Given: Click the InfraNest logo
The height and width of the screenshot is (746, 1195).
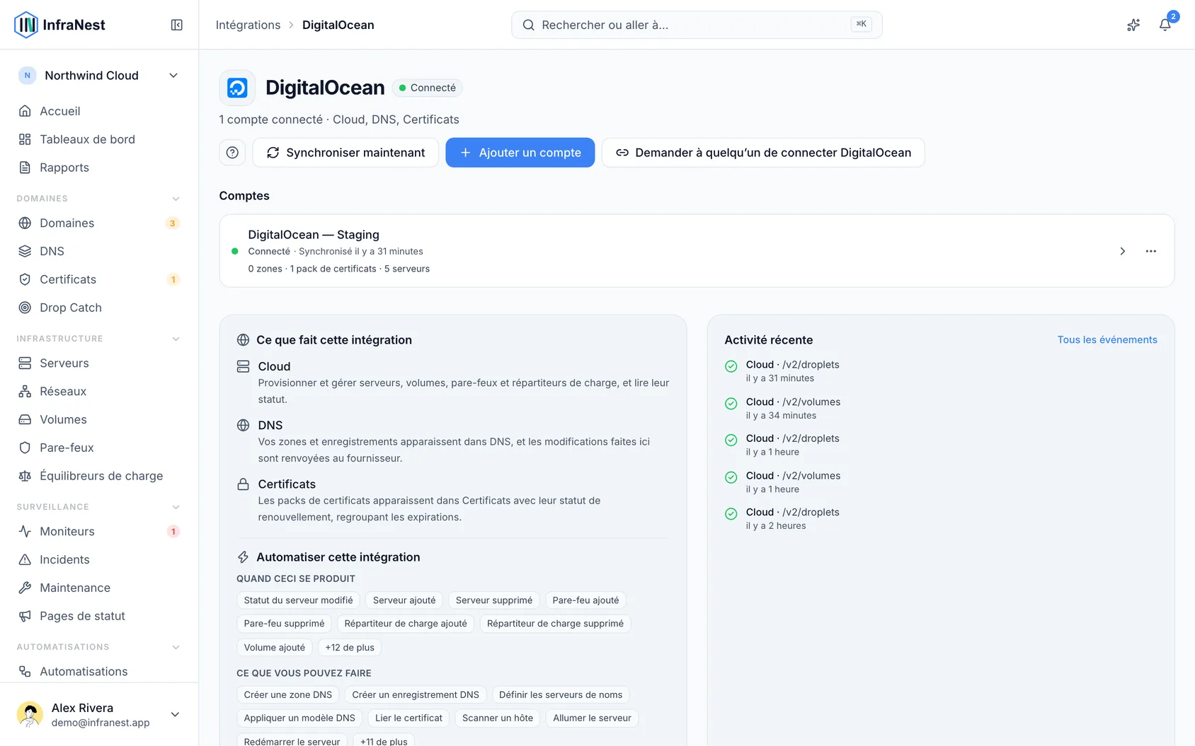Looking at the screenshot, I should [x=60, y=25].
